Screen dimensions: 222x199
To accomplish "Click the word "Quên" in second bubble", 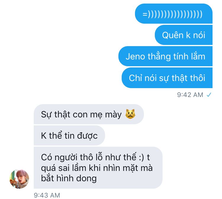I will (x=173, y=35).
